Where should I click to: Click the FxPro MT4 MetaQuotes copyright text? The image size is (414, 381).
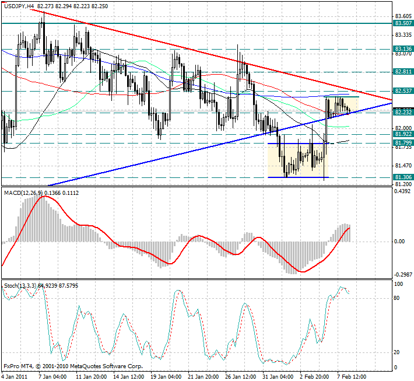(73, 367)
